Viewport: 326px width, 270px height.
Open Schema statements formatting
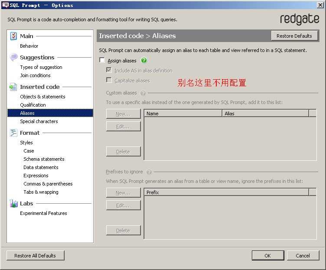tap(44, 159)
